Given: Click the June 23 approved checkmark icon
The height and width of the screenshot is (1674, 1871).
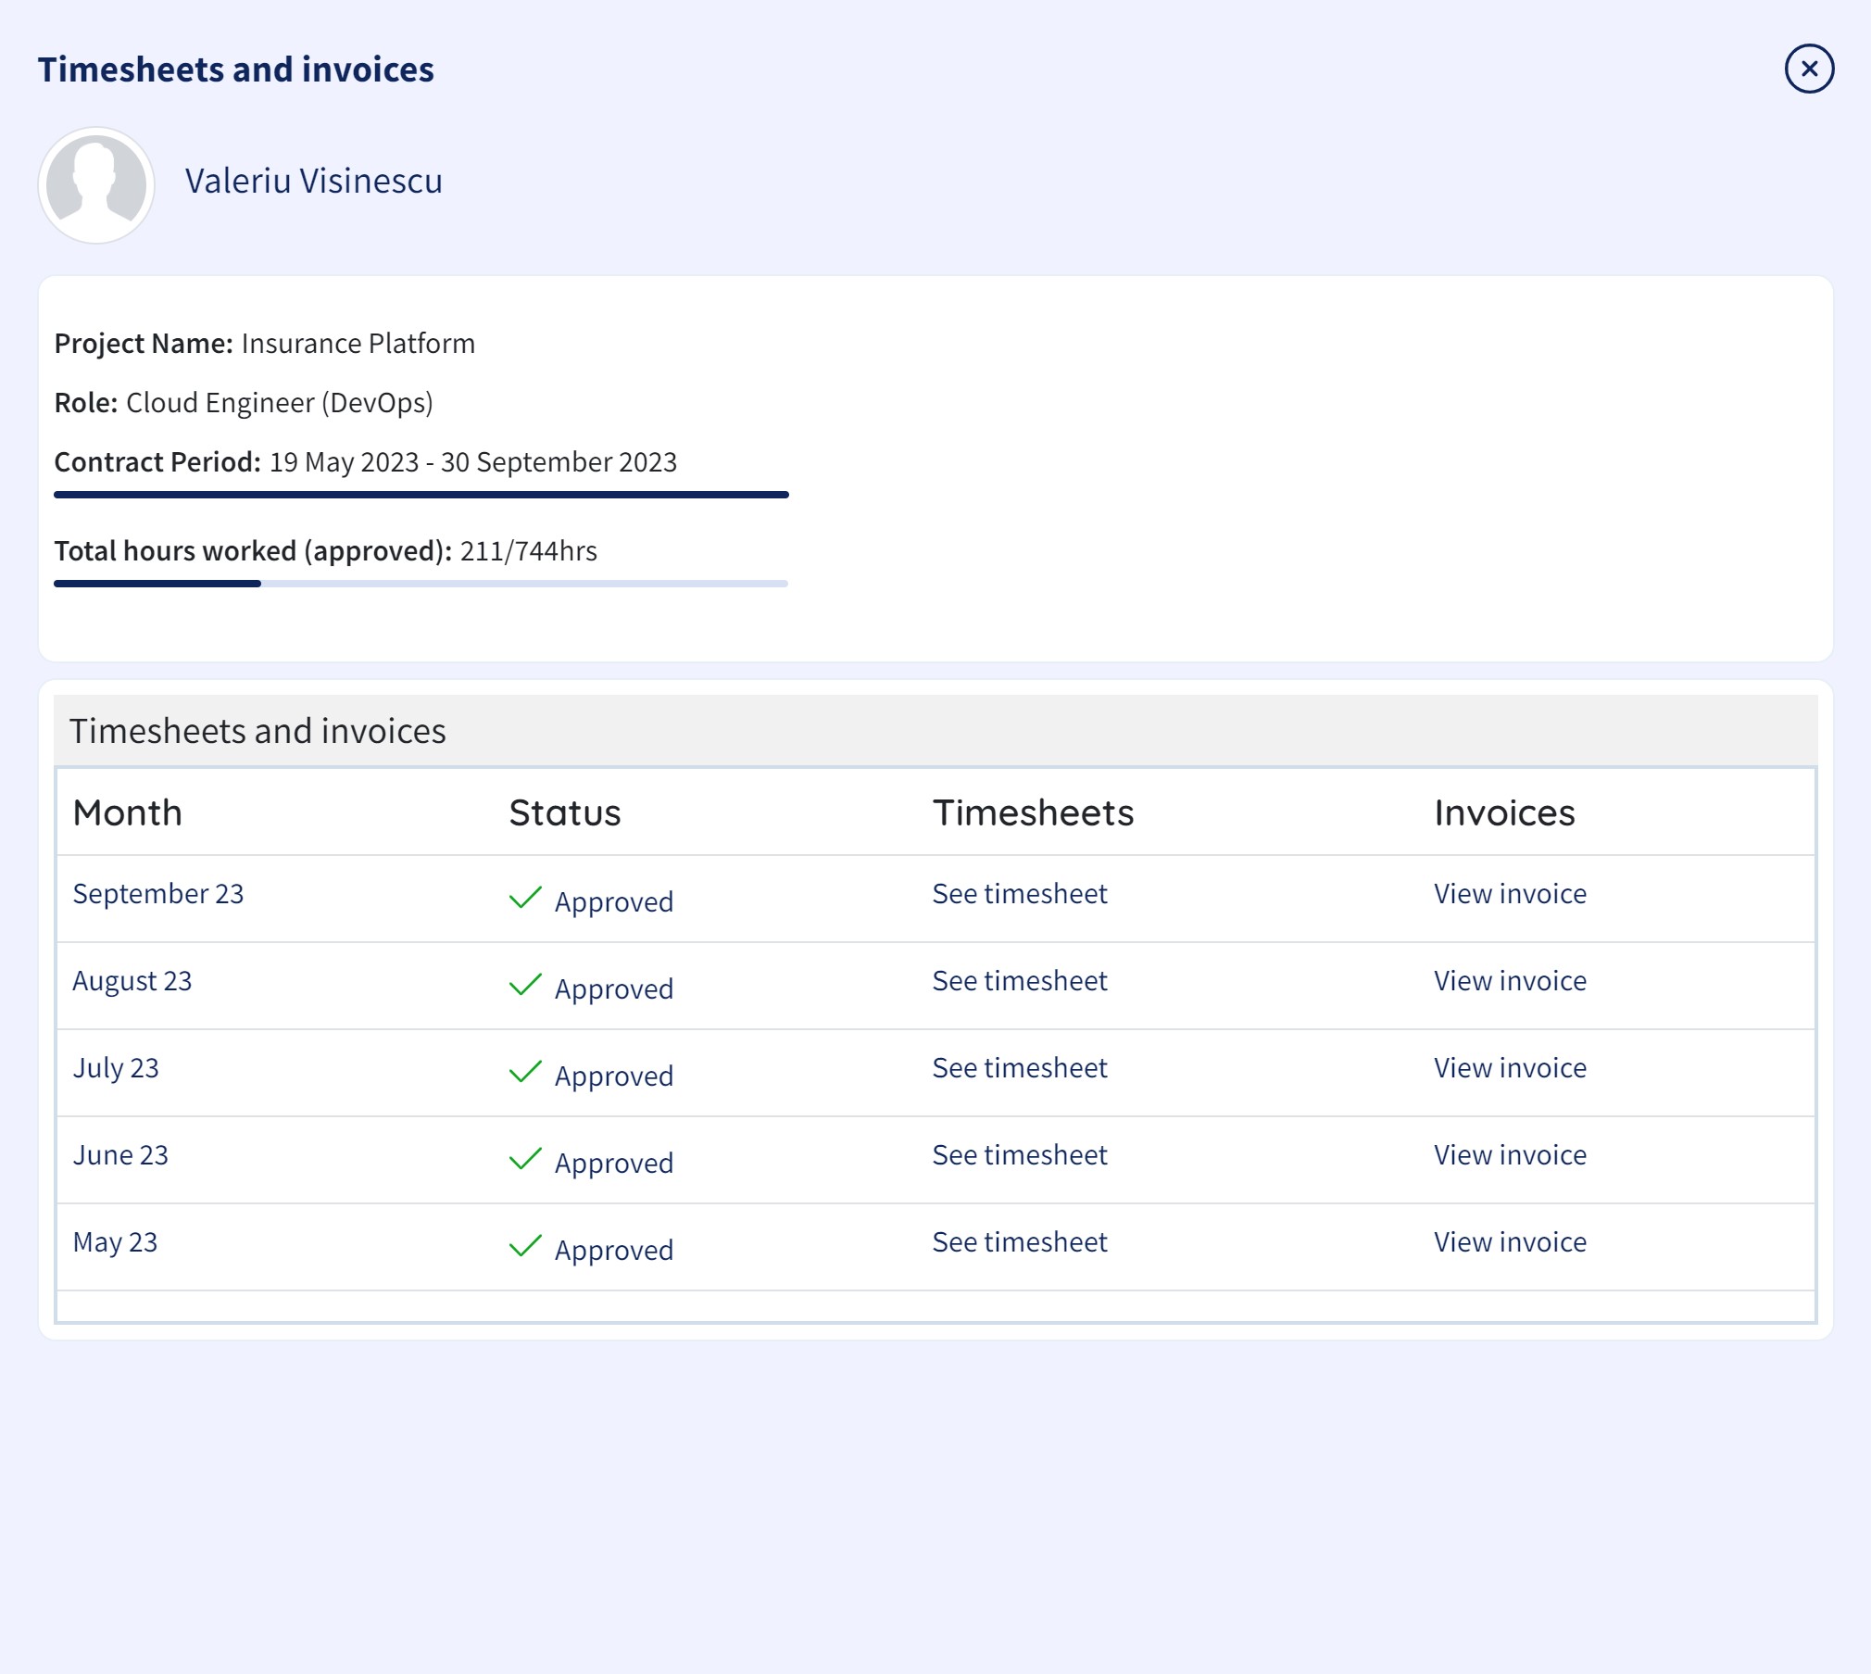Looking at the screenshot, I should click(x=525, y=1159).
